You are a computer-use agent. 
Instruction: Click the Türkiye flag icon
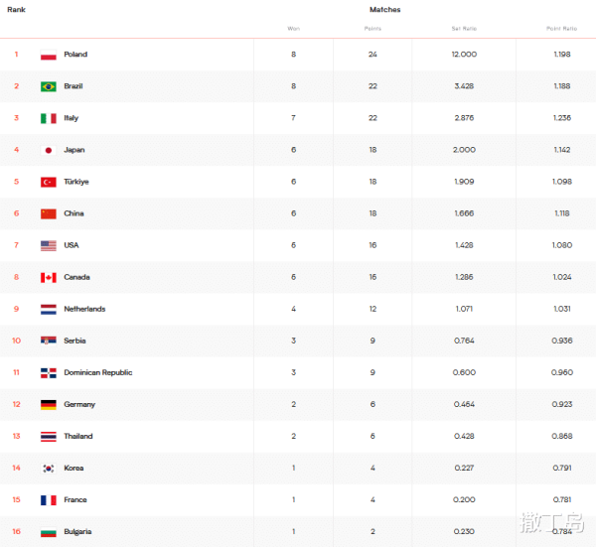[49, 182]
